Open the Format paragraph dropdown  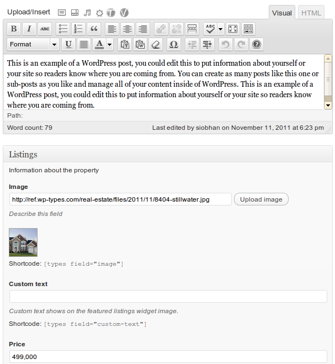33,44
